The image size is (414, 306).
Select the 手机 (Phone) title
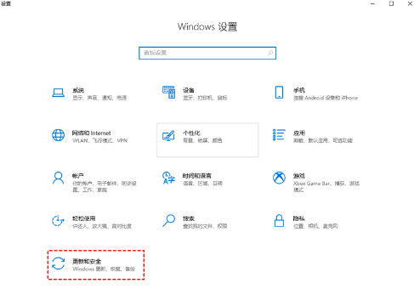coord(299,90)
